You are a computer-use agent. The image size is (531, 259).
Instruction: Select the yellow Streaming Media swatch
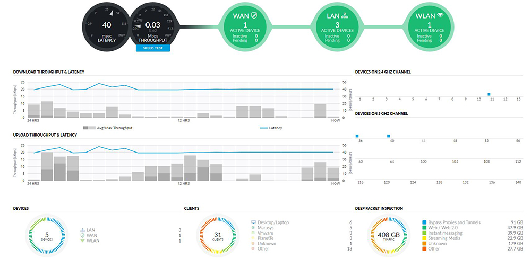[425, 238]
